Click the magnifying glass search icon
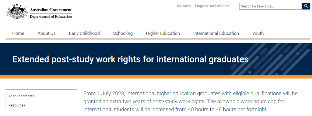Screen dimensions: 312x116 [306, 6]
